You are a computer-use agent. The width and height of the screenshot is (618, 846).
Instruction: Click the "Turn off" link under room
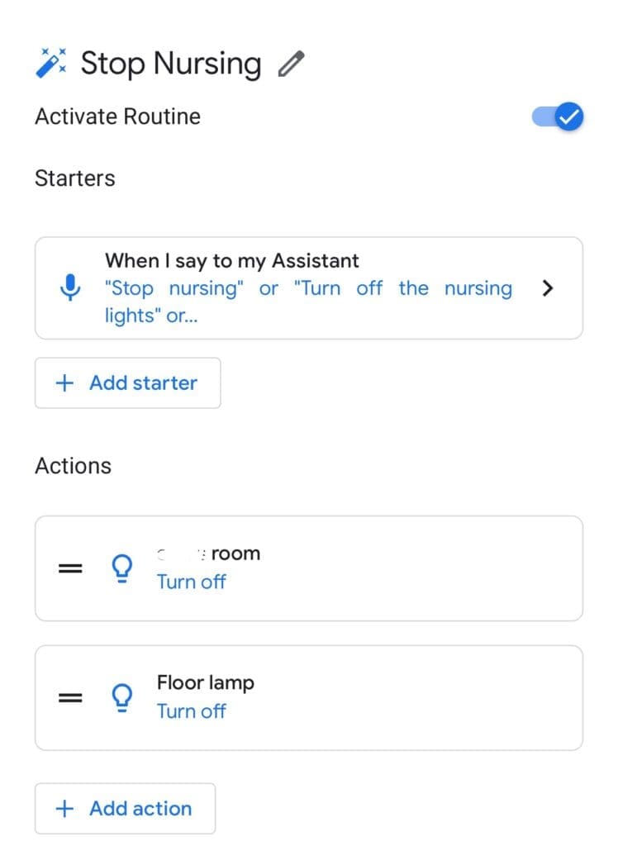(x=192, y=582)
